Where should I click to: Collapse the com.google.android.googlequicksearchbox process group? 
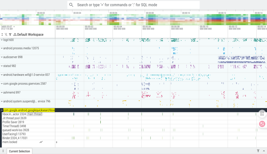pos(2,110)
